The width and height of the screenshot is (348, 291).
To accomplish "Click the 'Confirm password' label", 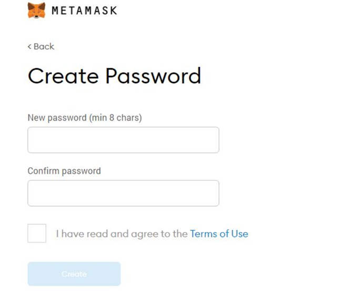I will pyautogui.click(x=64, y=171).
